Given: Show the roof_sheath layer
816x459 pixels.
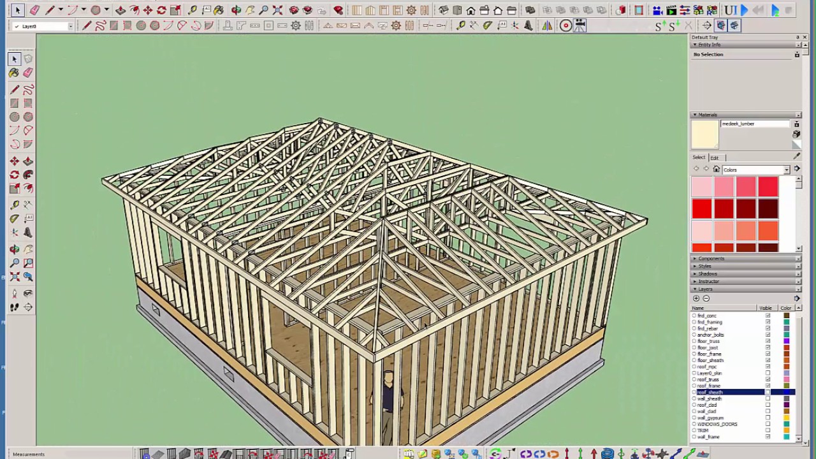Looking at the screenshot, I should pos(768,392).
